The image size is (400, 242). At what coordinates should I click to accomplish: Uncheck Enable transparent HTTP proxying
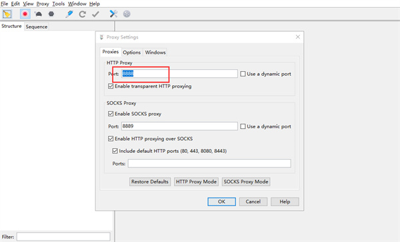pos(111,86)
